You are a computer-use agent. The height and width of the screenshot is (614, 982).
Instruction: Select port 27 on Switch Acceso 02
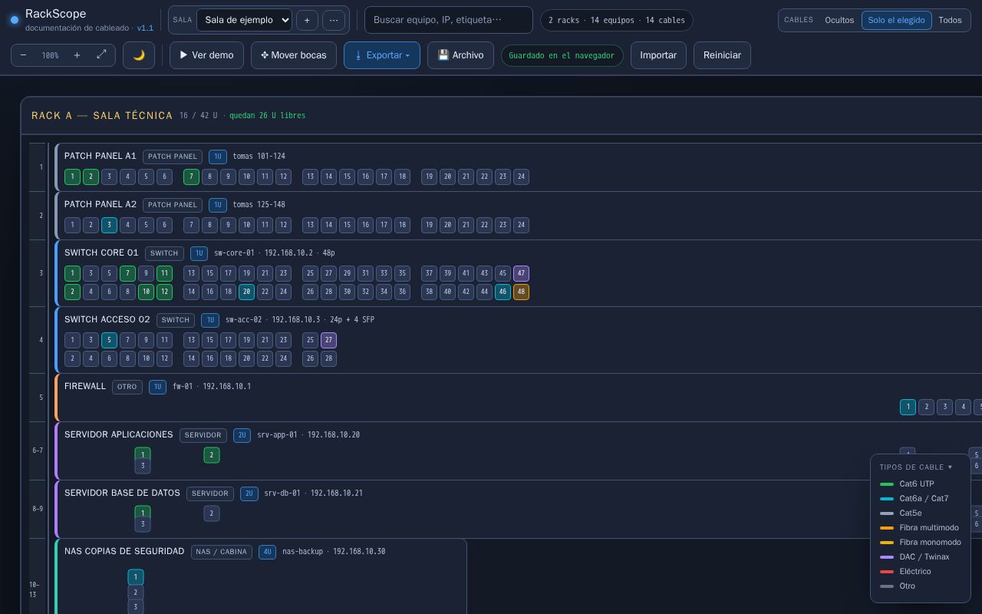pyautogui.click(x=328, y=340)
